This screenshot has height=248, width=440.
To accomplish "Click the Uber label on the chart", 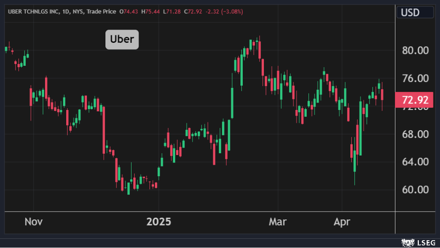I will (122, 40).
